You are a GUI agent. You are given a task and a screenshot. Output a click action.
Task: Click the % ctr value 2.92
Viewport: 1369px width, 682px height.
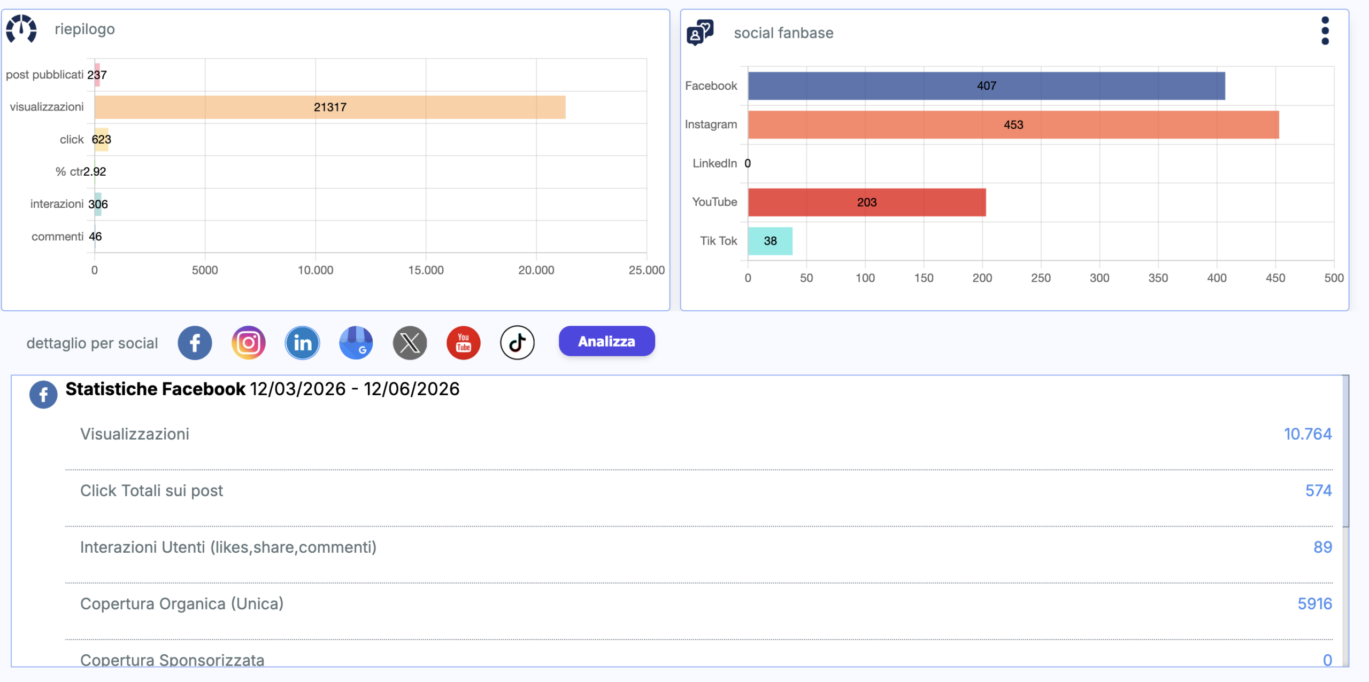[x=95, y=171]
